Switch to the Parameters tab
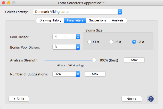 click(75, 20)
